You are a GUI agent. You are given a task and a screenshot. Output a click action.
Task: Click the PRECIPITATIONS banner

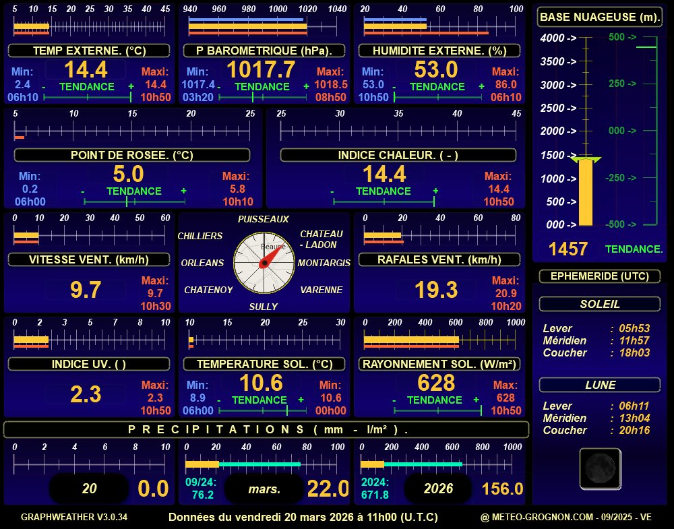(266, 429)
